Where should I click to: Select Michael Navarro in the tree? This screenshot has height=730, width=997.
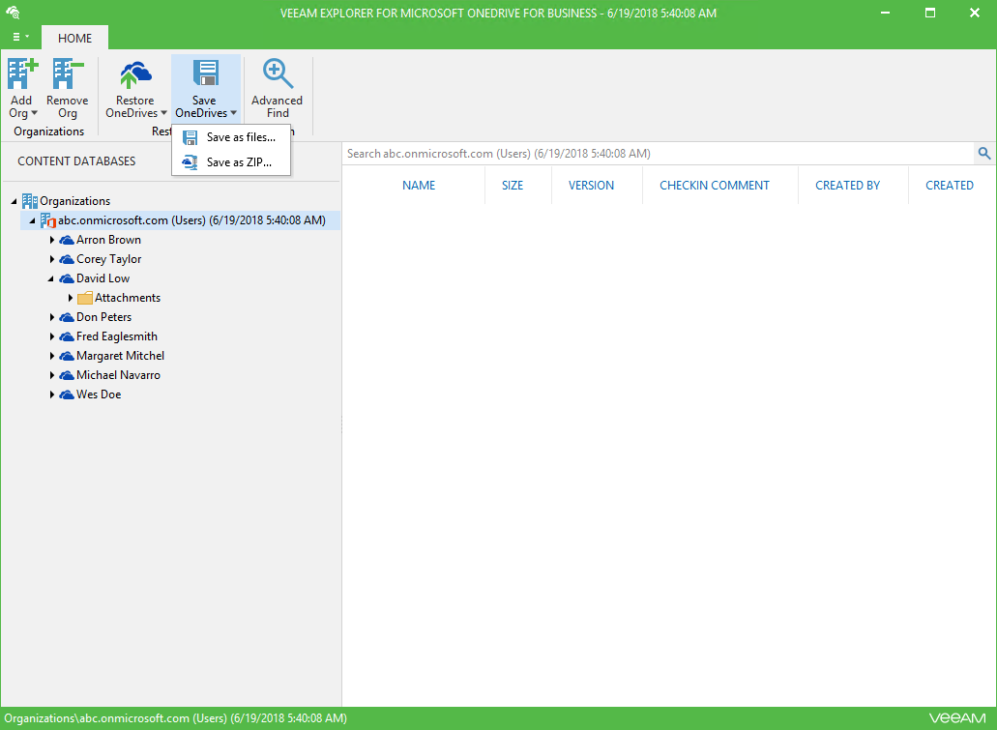tap(118, 375)
